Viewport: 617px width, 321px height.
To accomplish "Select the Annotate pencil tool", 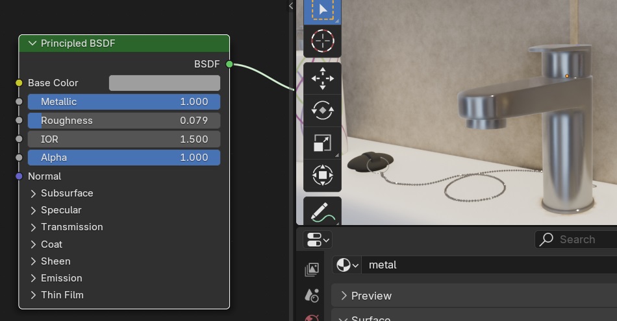I will [x=322, y=211].
